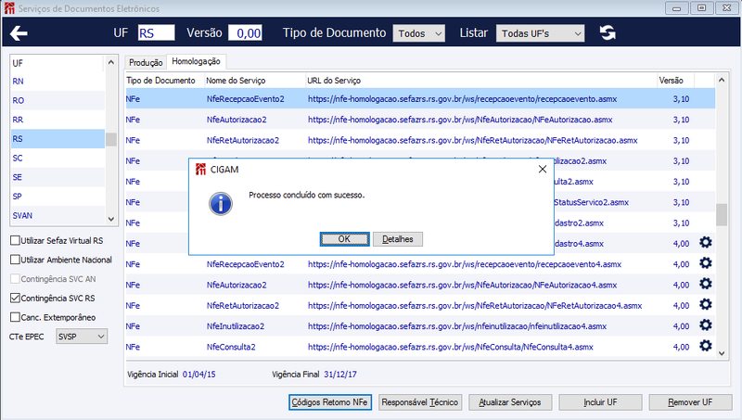Click the nfeinutilizacao4.asmx URL cell
Image resolution: width=742 pixels, height=420 pixels.
[457, 326]
